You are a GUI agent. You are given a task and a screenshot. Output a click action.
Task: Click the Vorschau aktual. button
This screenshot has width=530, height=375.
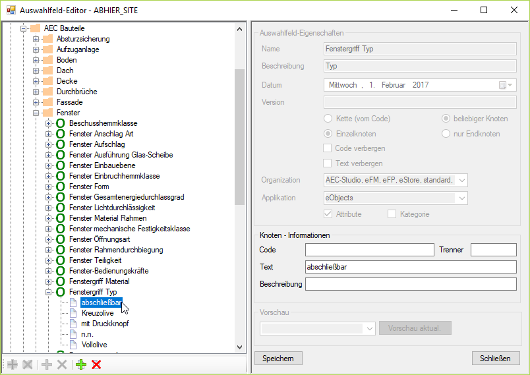coord(415,328)
